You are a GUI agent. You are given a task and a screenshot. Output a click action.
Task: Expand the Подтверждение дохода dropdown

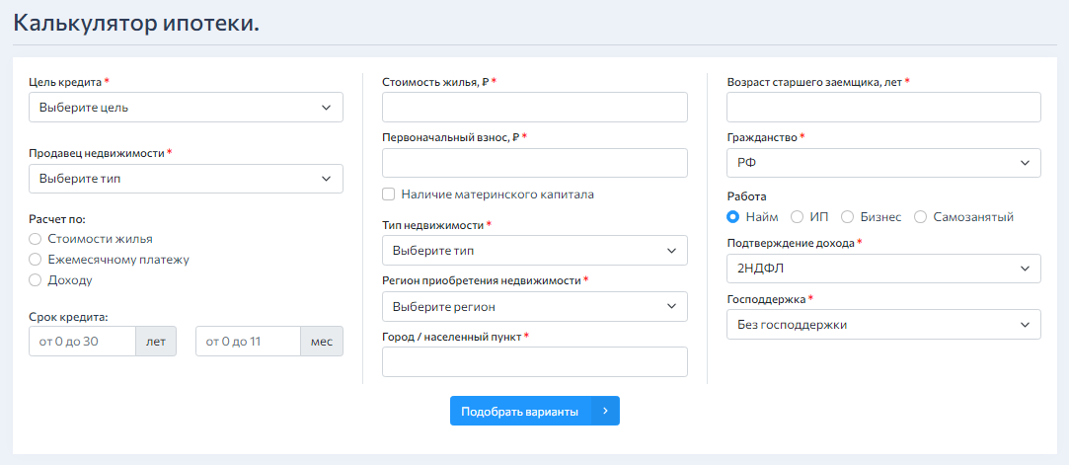(883, 269)
